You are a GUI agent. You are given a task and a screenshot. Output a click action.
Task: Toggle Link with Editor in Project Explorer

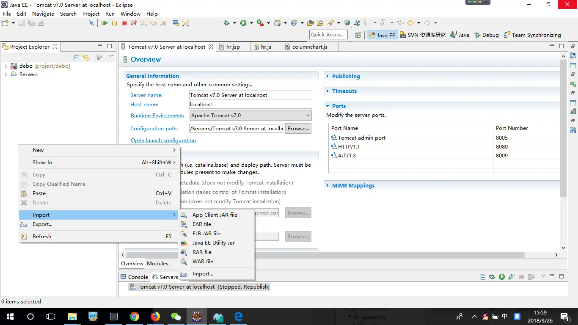(x=86, y=57)
